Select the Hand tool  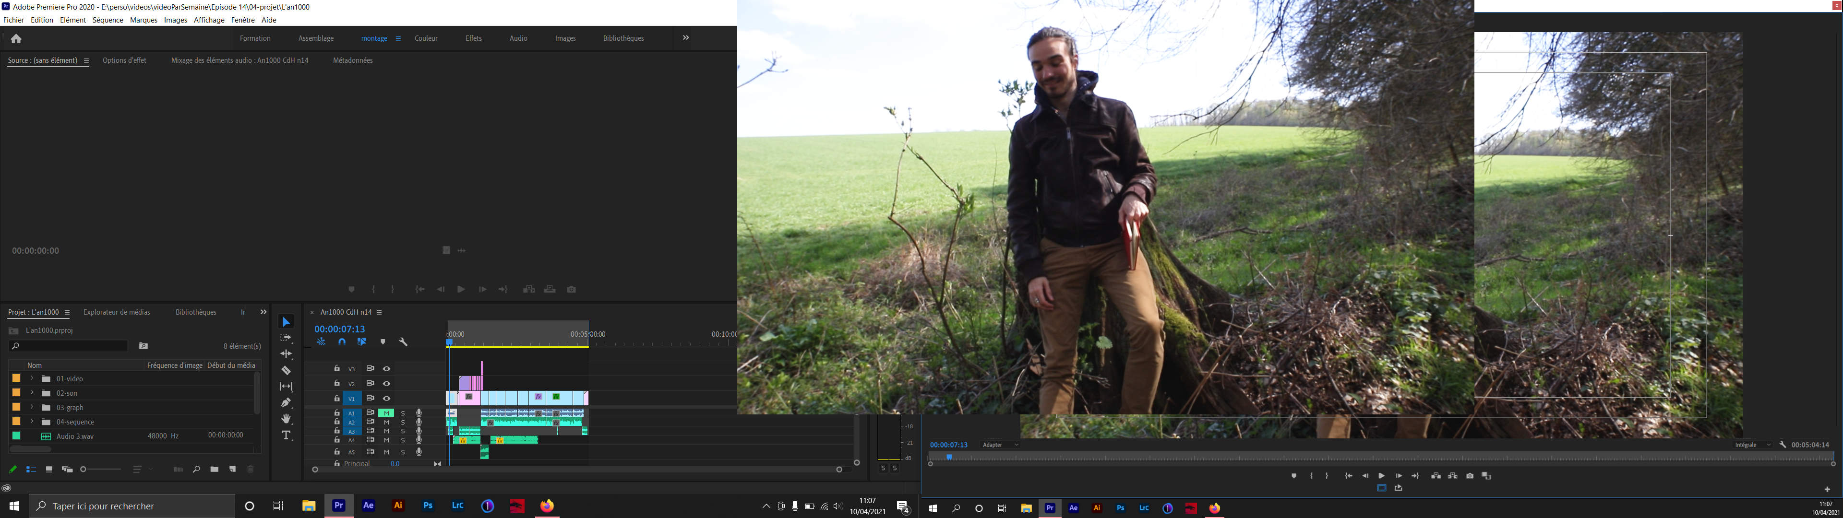click(x=286, y=419)
